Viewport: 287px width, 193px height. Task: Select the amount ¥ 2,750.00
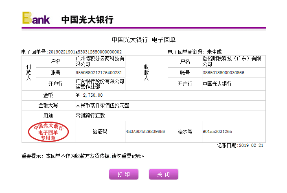pyautogui.click(x=89, y=95)
